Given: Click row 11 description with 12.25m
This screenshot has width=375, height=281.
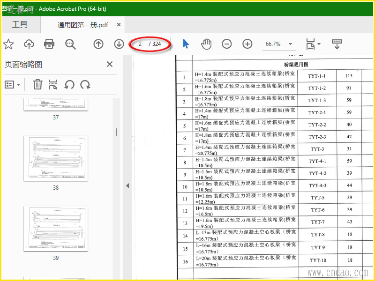Looking at the screenshot, I should pos(245,199).
